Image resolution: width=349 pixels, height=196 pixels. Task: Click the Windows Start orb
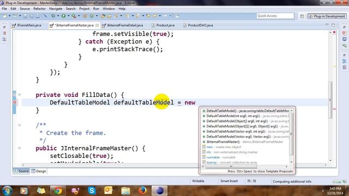click(x=7, y=191)
